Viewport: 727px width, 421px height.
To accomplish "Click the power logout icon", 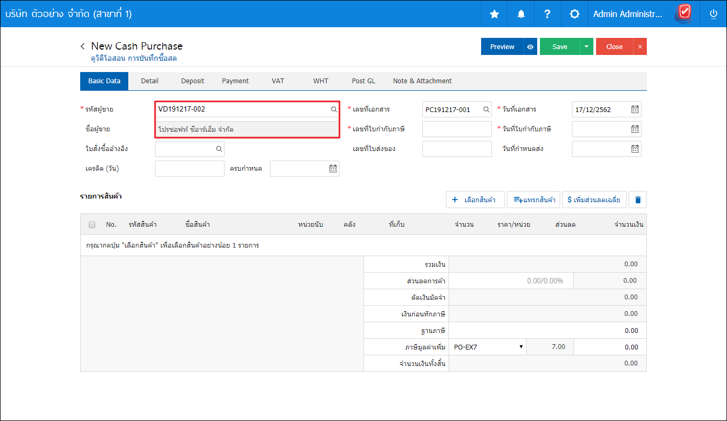I will pyautogui.click(x=714, y=14).
